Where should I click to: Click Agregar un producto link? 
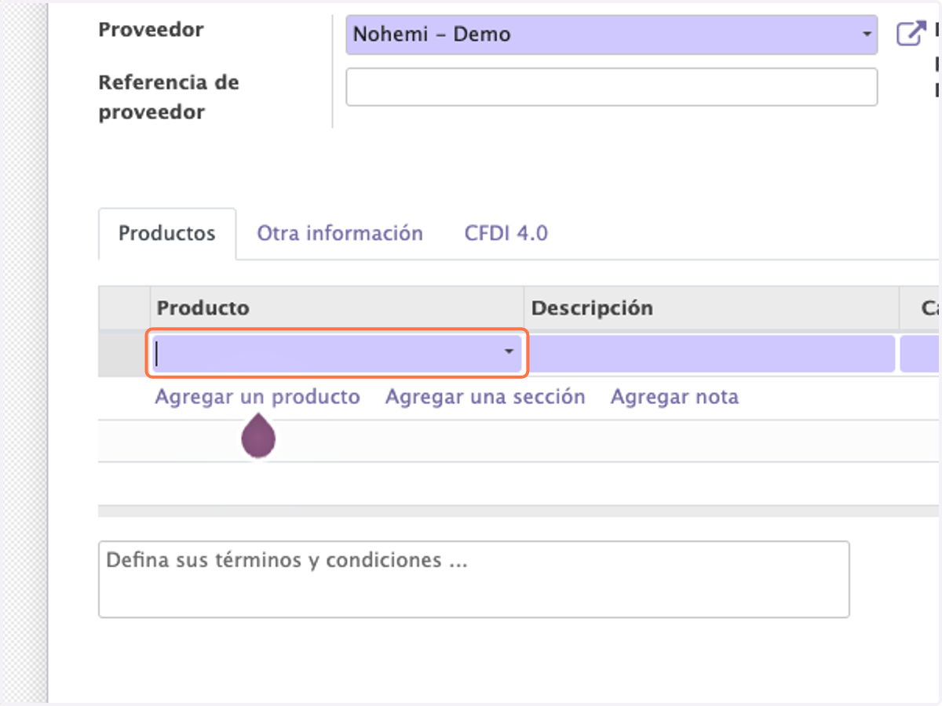[257, 397]
